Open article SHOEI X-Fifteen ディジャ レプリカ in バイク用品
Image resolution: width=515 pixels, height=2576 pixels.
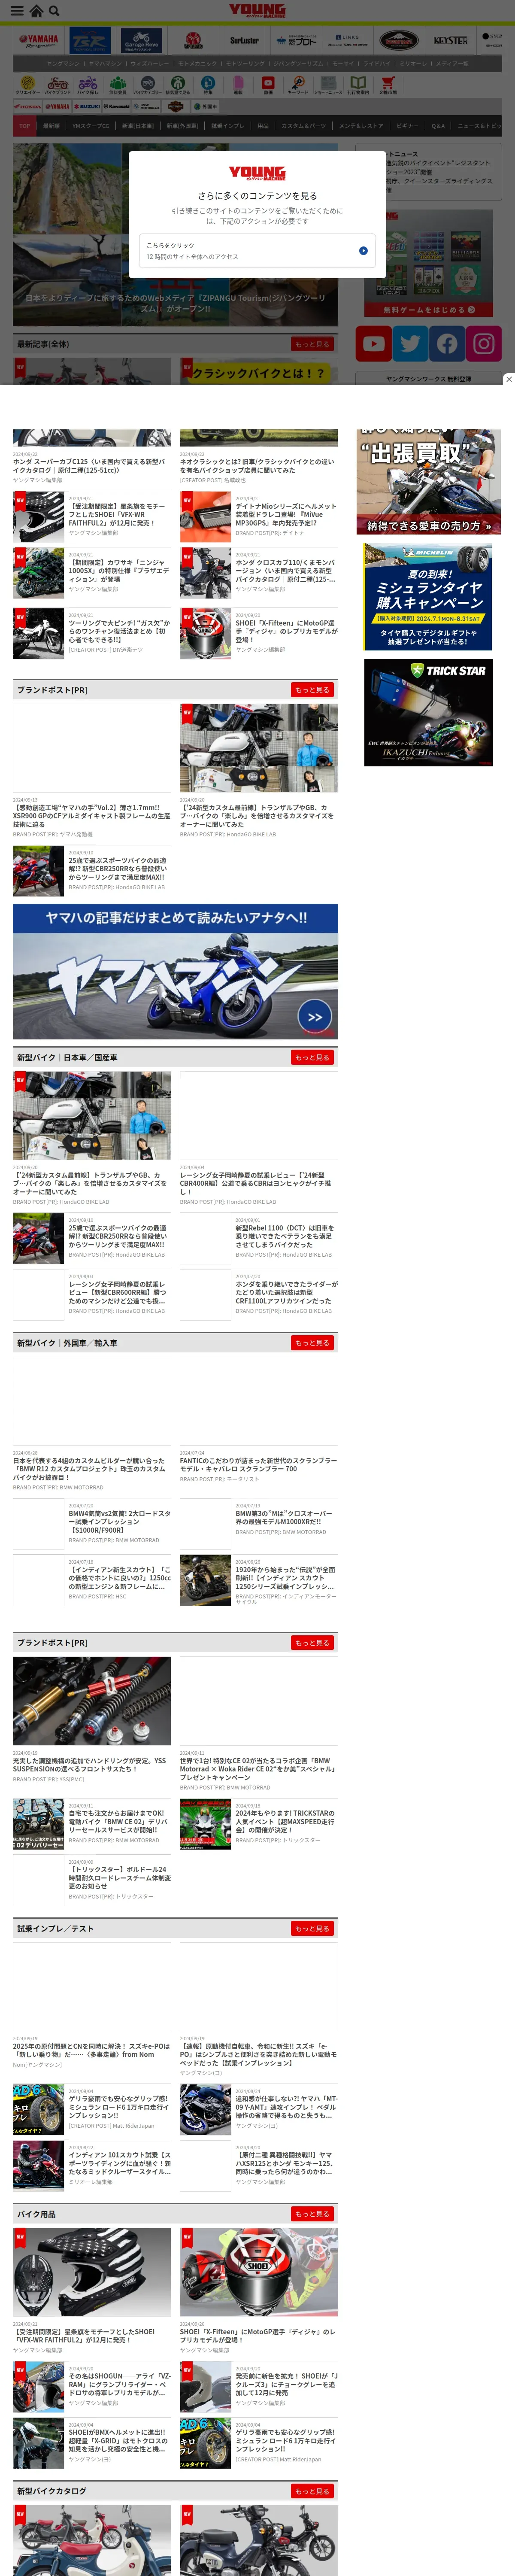(259, 2336)
